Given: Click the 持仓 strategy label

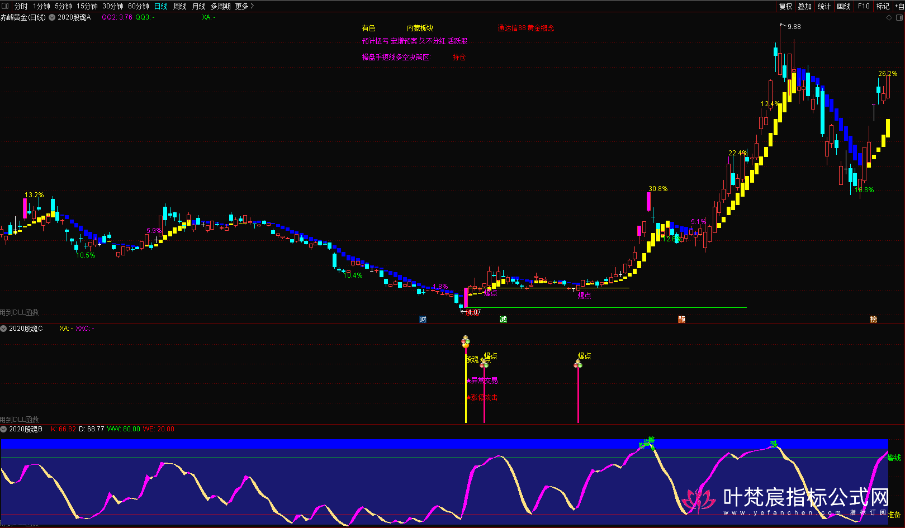Looking at the screenshot, I should tap(459, 57).
